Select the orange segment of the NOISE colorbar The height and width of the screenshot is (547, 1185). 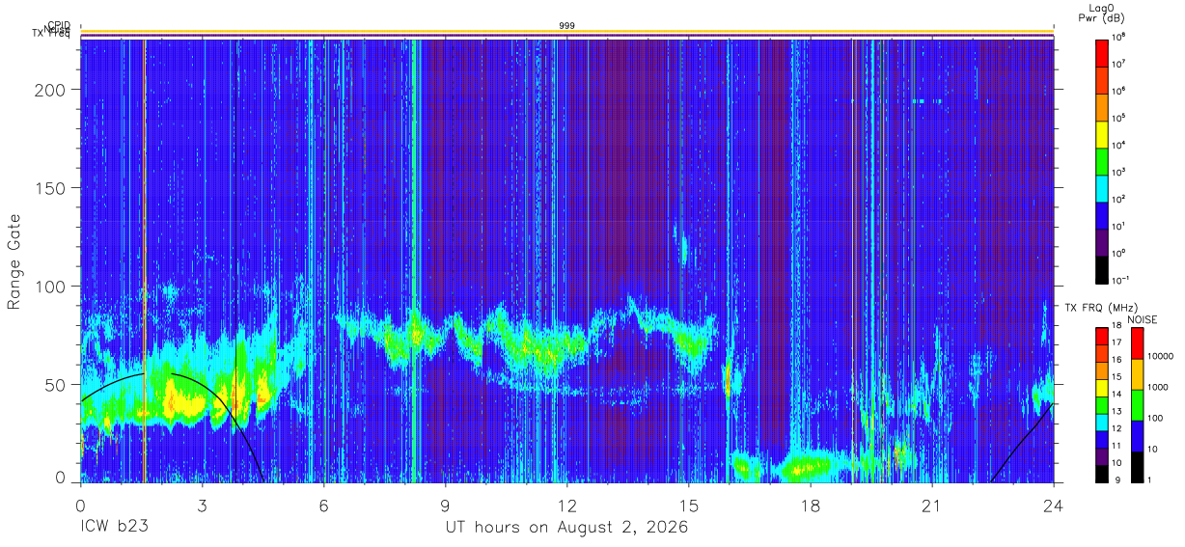[x=1137, y=374]
